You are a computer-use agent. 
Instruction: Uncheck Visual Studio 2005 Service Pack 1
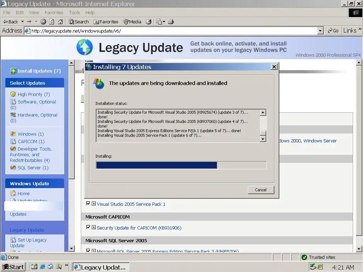pyautogui.click(x=88, y=204)
